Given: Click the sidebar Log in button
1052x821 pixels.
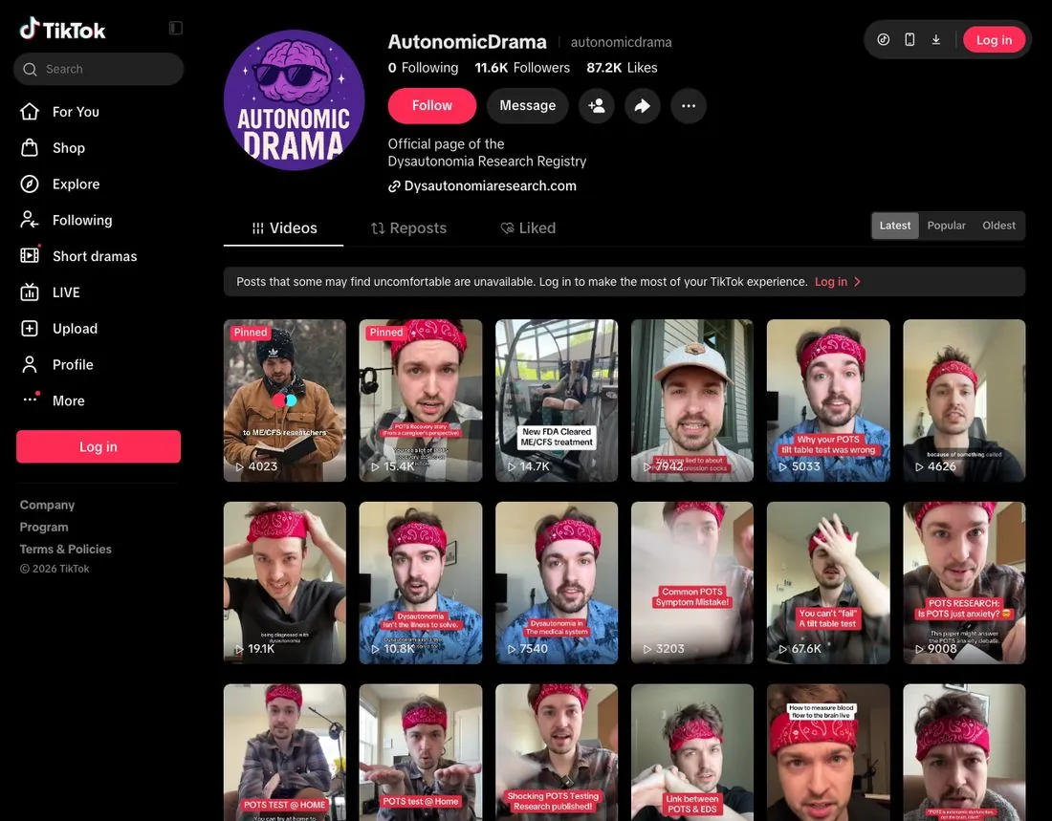Looking at the screenshot, I should point(99,446).
